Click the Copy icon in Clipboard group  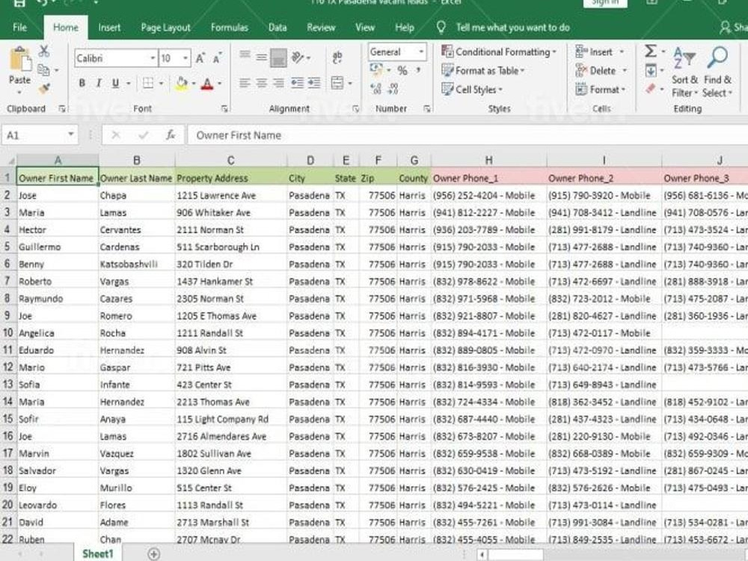(44, 70)
